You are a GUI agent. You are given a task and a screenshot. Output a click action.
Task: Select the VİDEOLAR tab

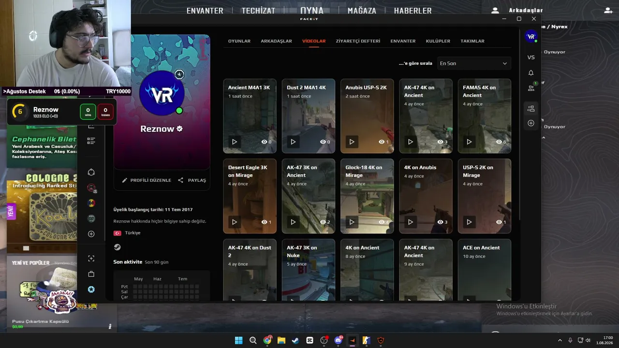tap(314, 41)
